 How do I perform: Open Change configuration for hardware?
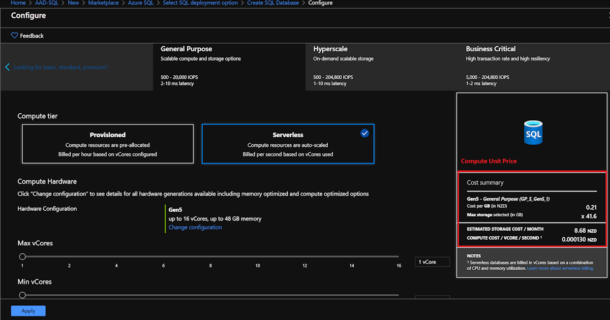click(x=195, y=227)
